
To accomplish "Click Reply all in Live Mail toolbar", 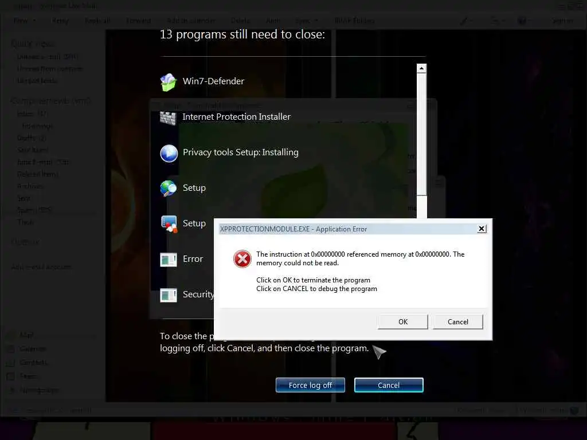I will pos(97,21).
